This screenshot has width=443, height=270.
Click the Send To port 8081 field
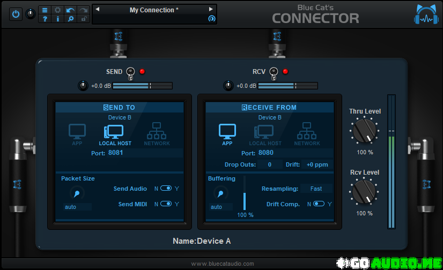tap(116, 153)
